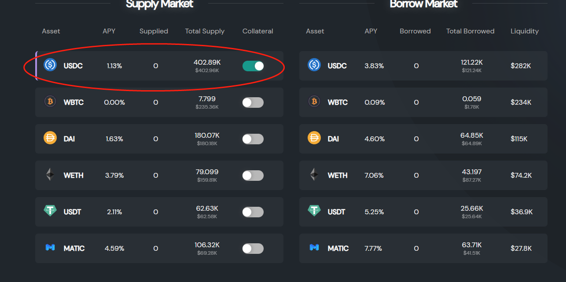Open the WETH supply row by its name
This screenshot has height=282, width=566.
click(x=74, y=176)
